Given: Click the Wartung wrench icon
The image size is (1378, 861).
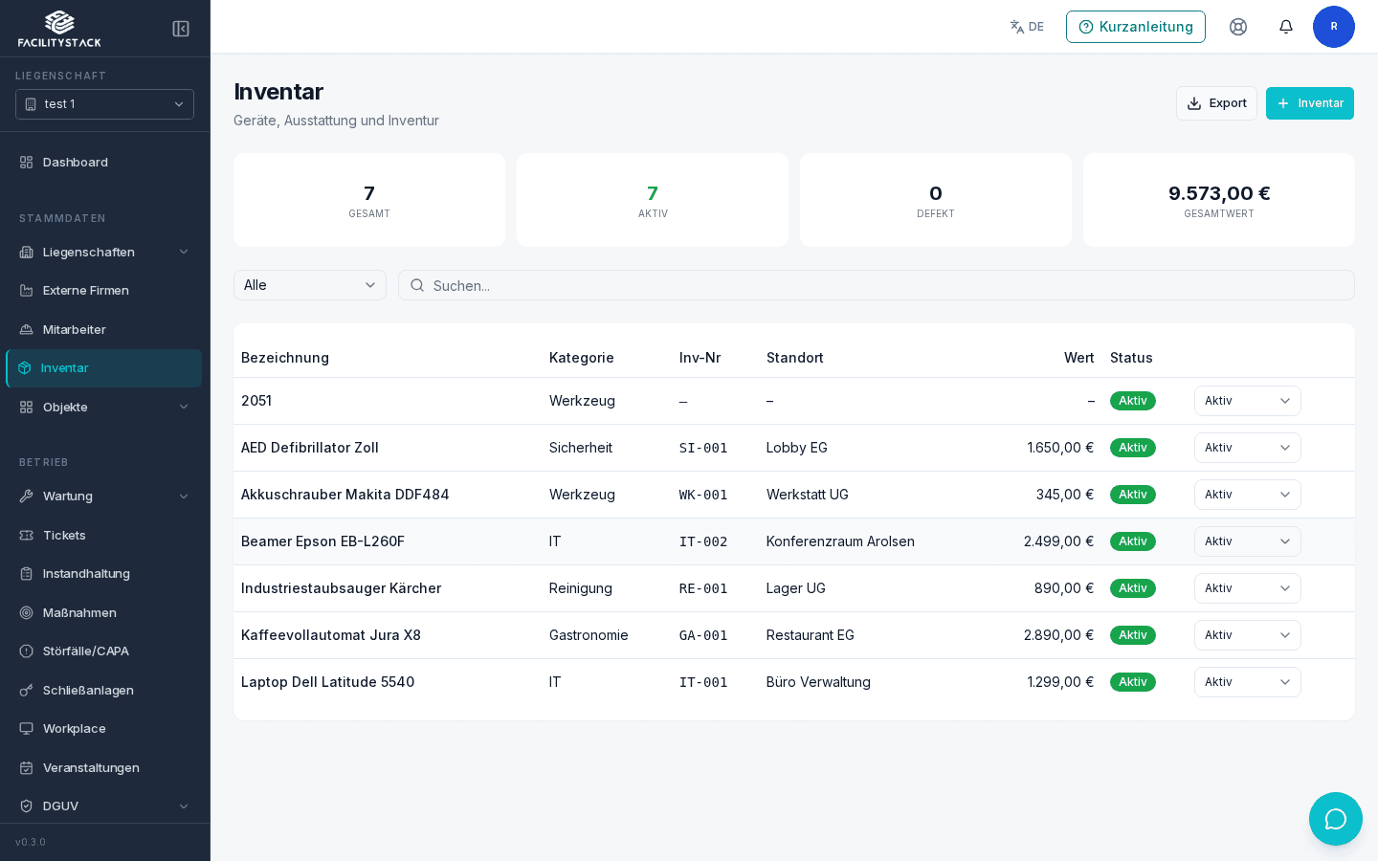Looking at the screenshot, I should (27, 497).
